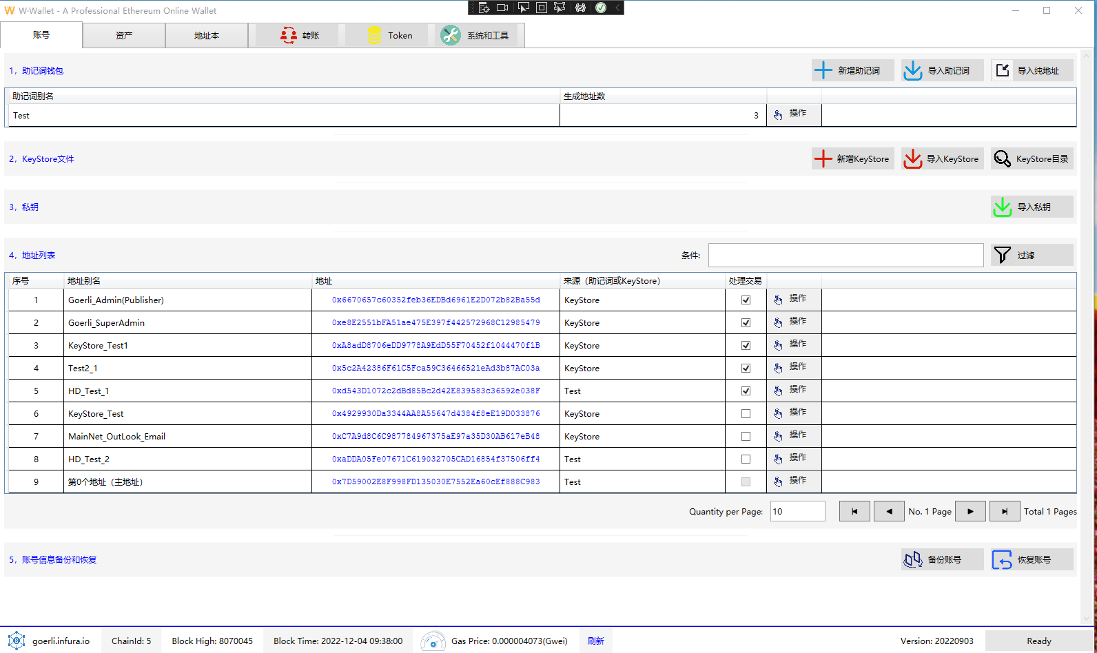Click 操作 for HD_Test_1 row
Viewport: 1097px width, 653px height.
(x=794, y=390)
